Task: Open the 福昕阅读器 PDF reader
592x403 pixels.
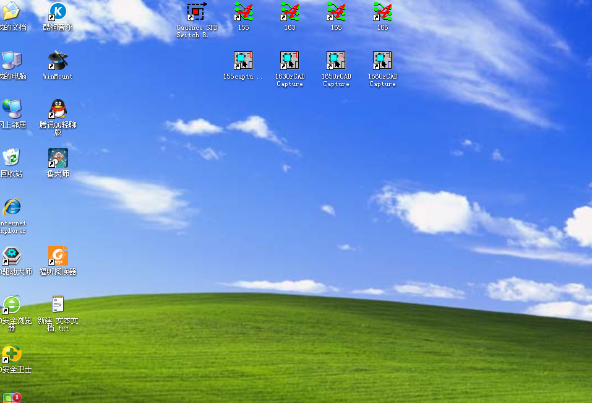Action: pos(58,256)
